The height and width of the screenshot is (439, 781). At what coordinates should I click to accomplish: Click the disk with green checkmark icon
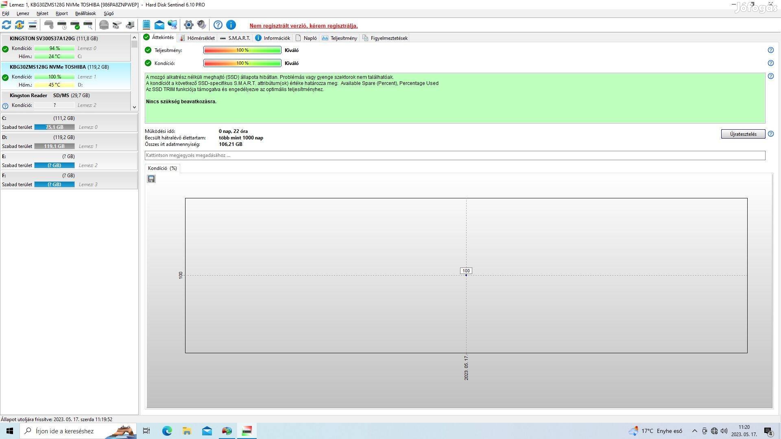click(75, 25)
